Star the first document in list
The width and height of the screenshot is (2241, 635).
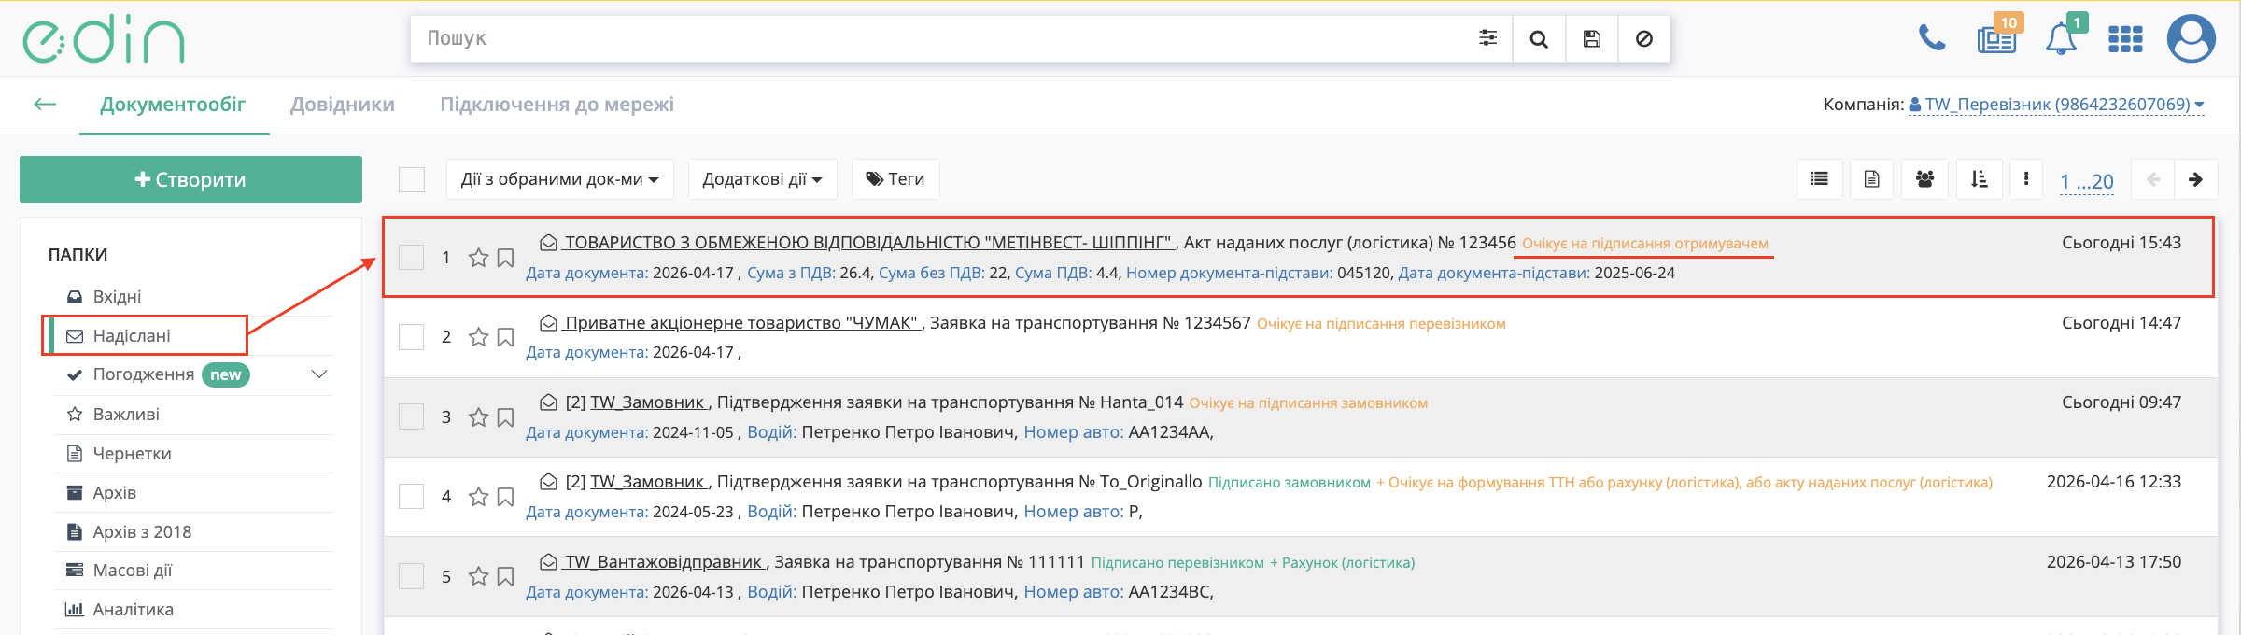[x=478, y=258]
